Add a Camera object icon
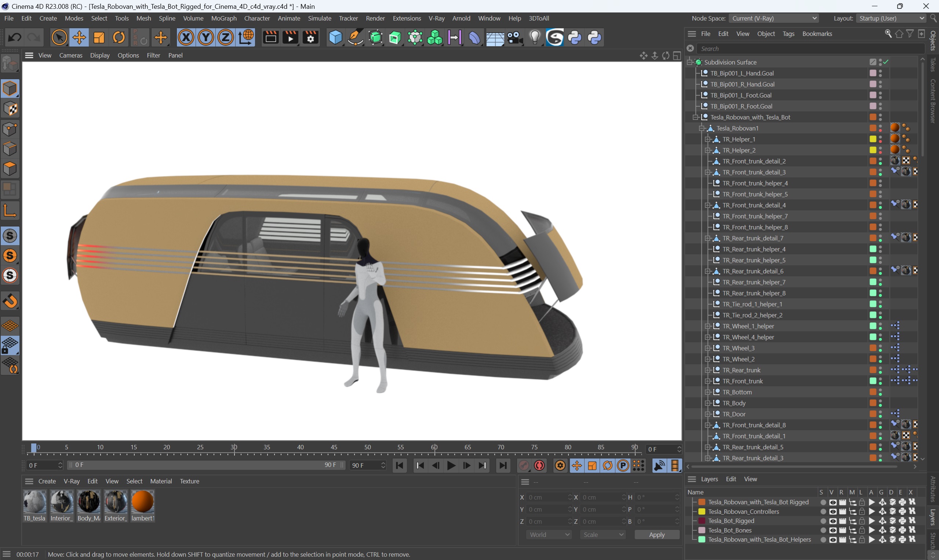 pos(515,37)
